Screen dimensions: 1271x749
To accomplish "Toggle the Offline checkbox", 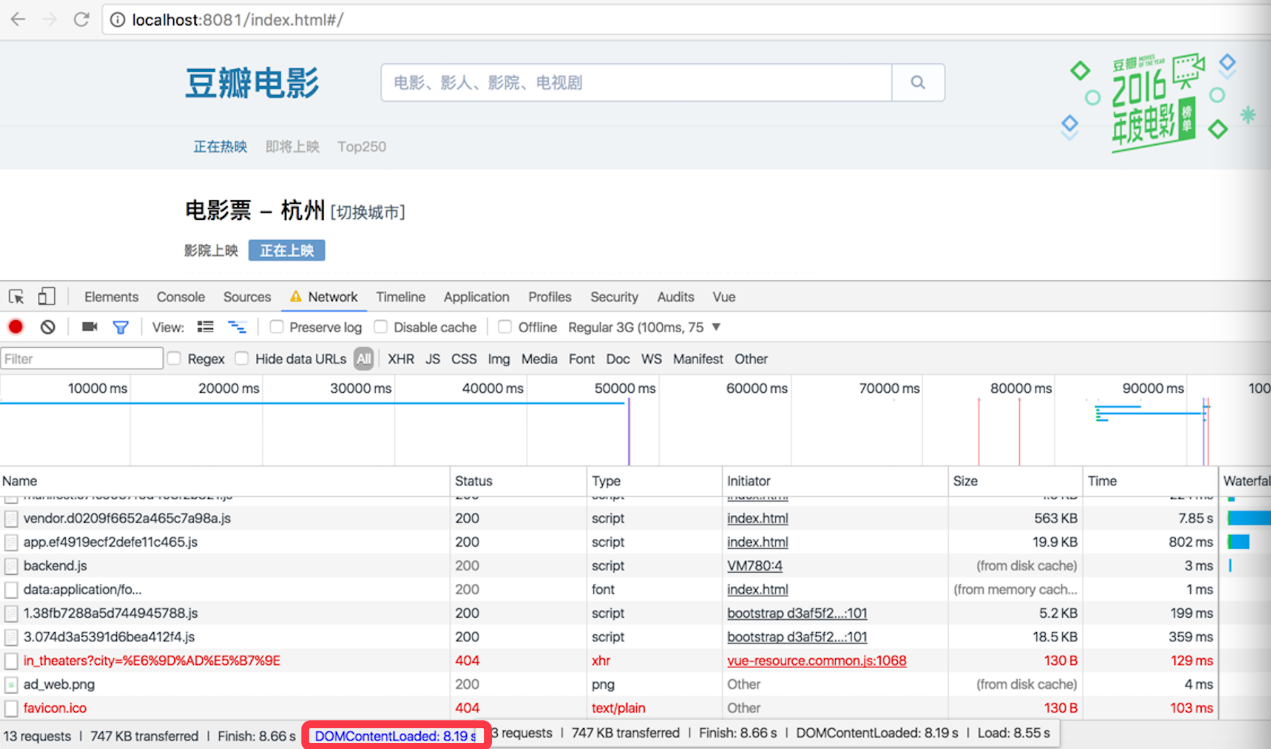I will [x=505, y=326].
